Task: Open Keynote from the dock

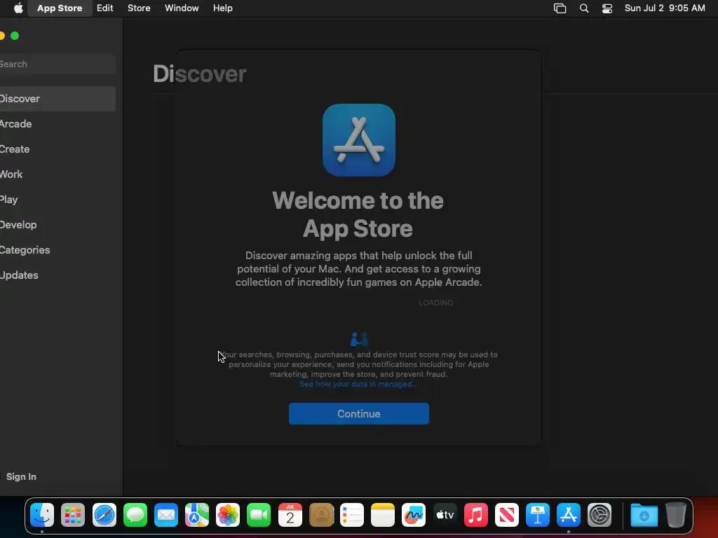Action: (538, 515)
